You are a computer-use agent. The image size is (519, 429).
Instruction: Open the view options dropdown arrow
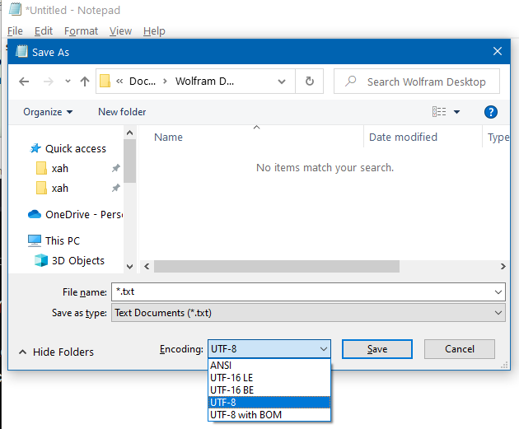point(456,112)
